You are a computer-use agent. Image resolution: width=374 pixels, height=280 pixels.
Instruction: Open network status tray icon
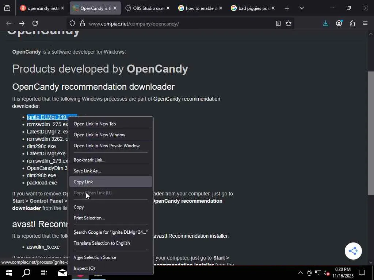(x=318, y=273)
